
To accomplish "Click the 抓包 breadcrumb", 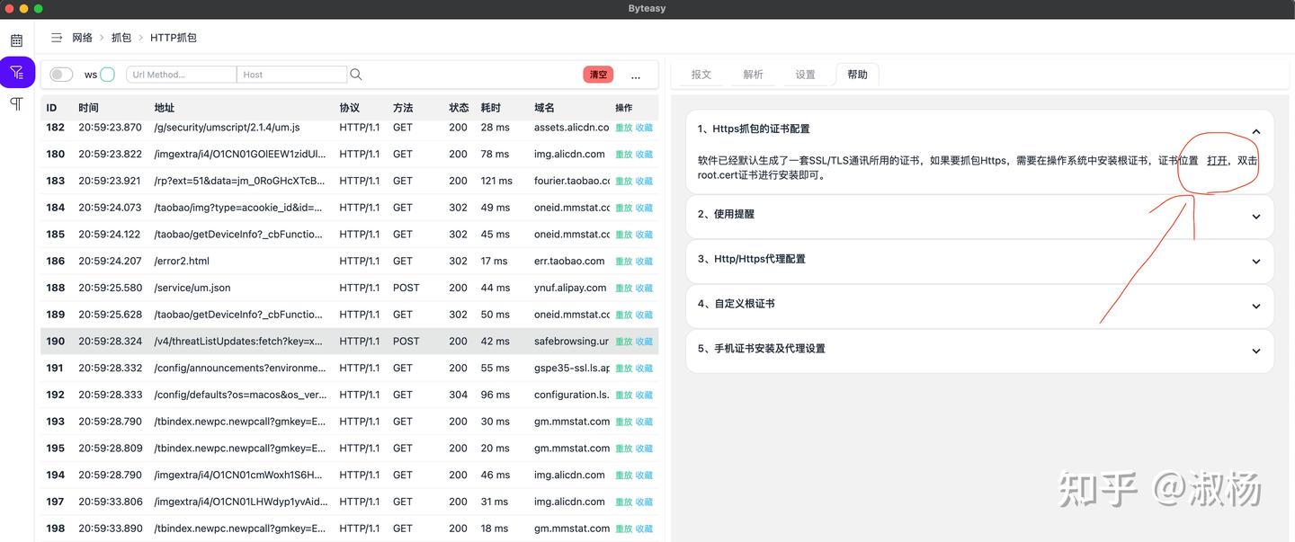I will click(121, 38).
